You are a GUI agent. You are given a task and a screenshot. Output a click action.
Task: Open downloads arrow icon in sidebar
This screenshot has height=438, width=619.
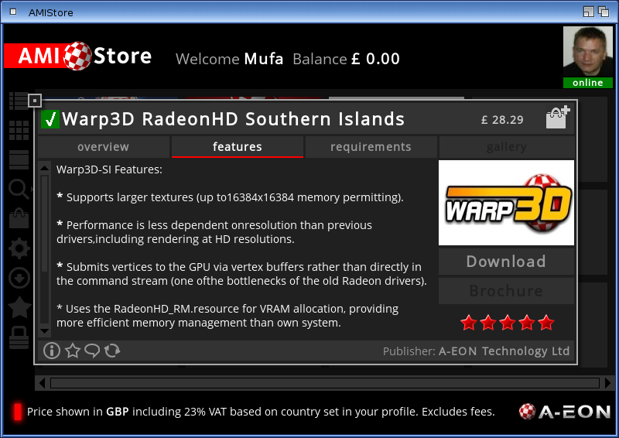coord(19,277)
